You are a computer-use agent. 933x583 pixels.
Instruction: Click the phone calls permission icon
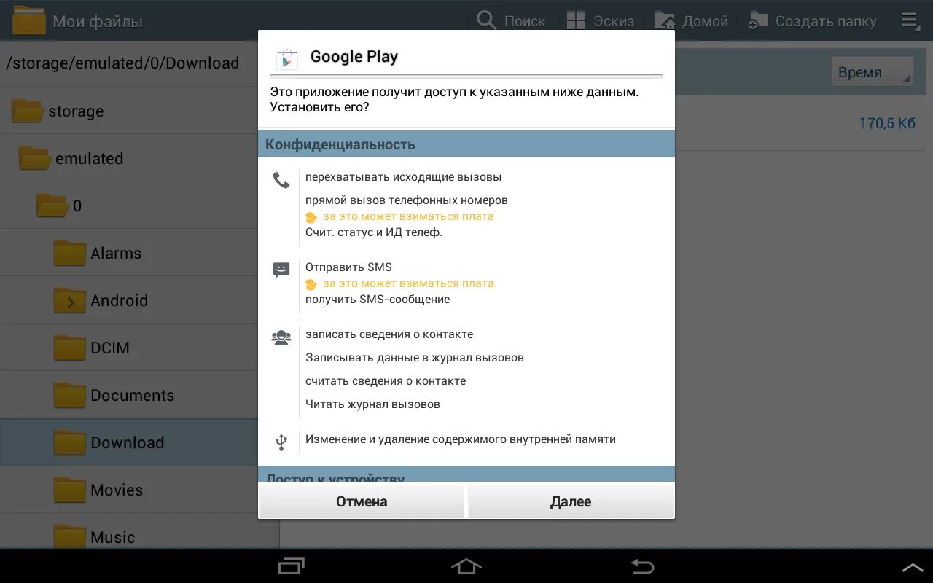click(281, 180)
